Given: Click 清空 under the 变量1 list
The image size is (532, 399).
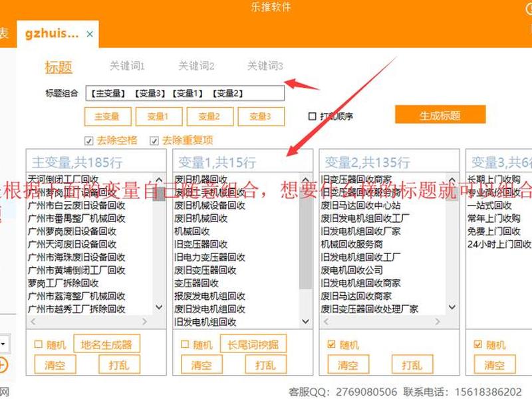Looking at the screenshot, I should click(201, 364).
